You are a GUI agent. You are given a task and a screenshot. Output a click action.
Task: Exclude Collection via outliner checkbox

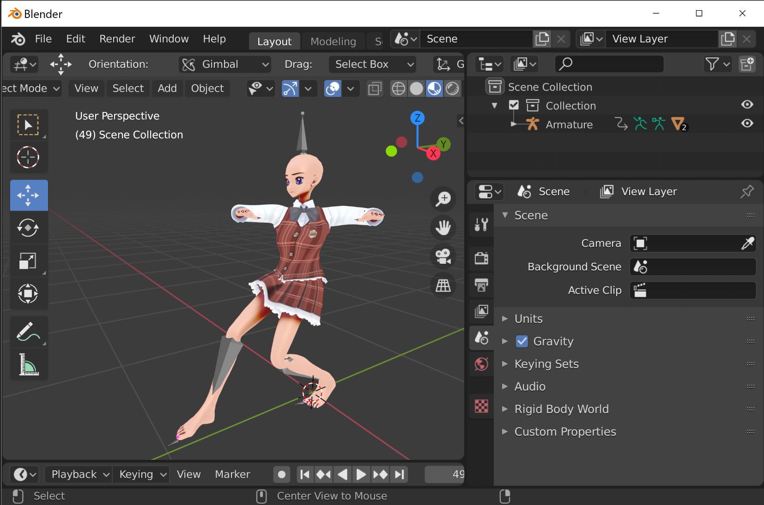514,106
